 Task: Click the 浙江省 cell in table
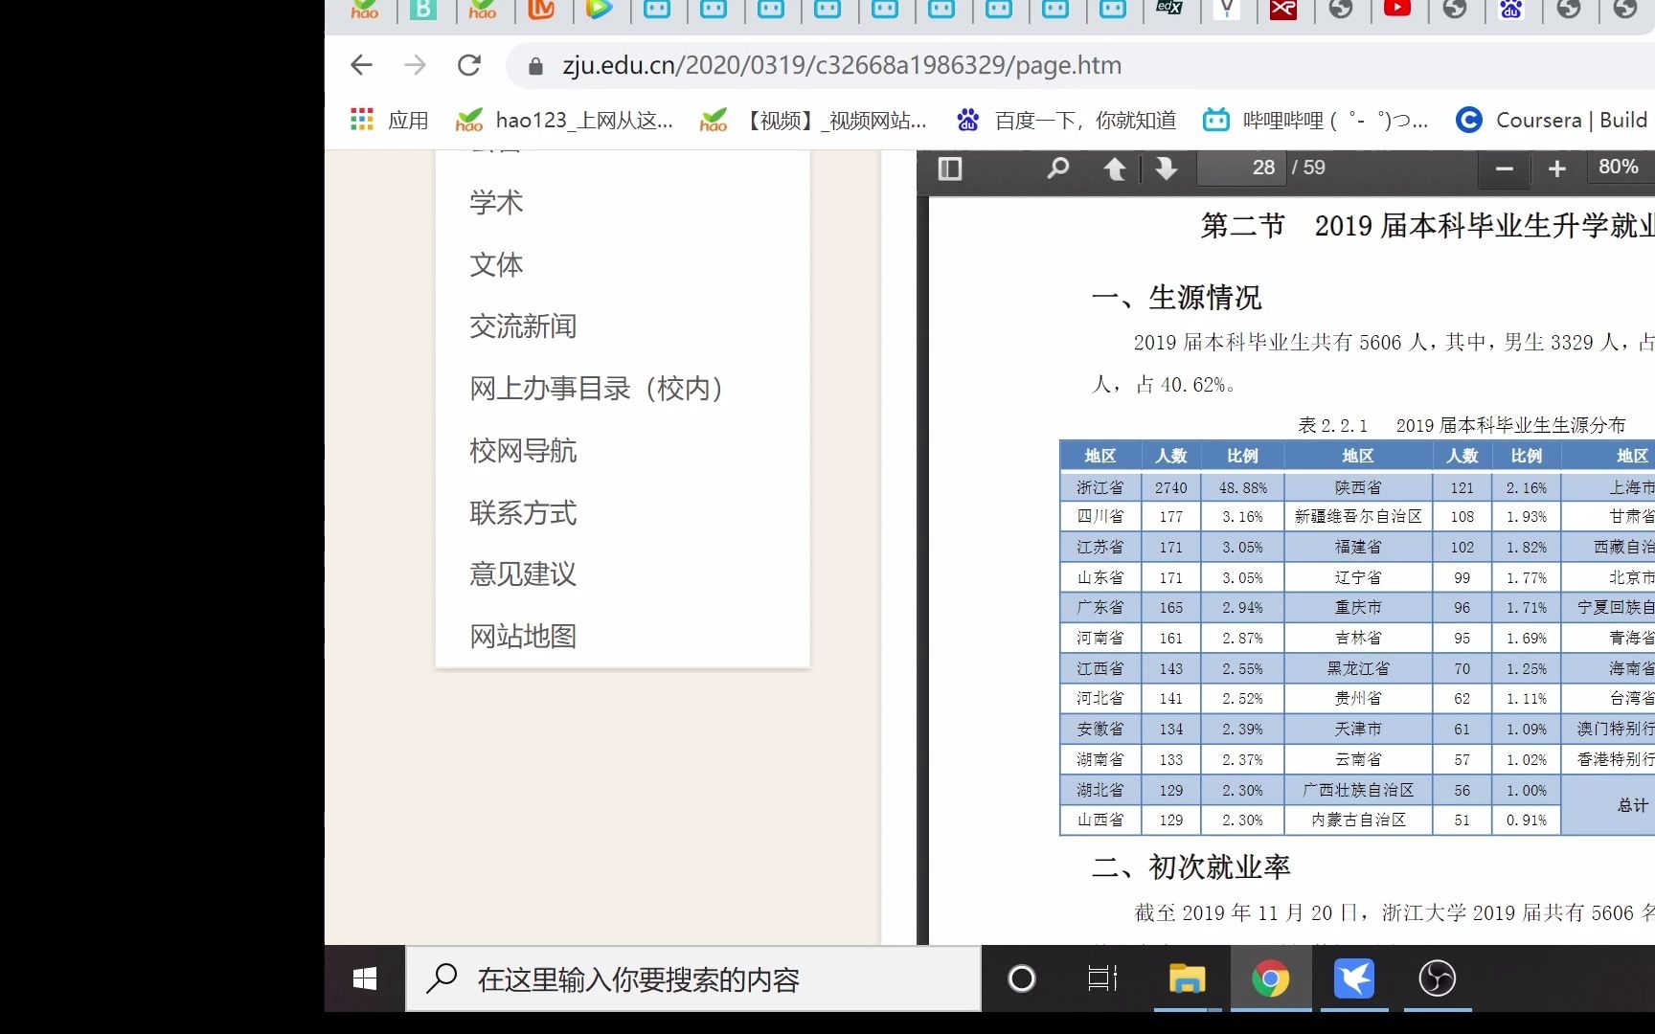point(1100,487)
